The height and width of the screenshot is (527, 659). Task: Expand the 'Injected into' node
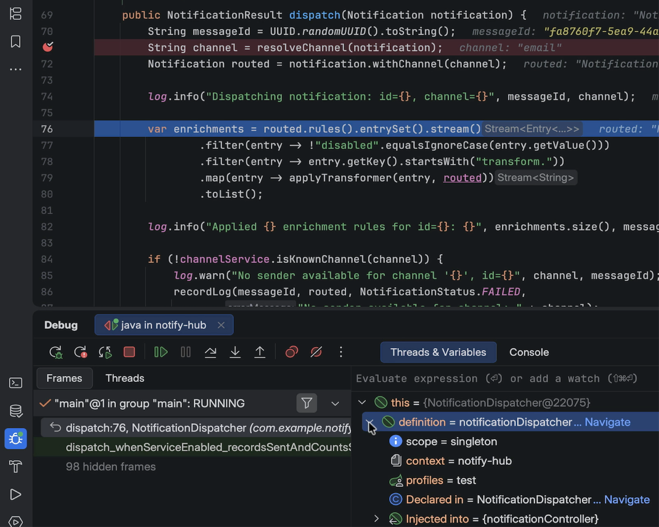click(376, 519)
